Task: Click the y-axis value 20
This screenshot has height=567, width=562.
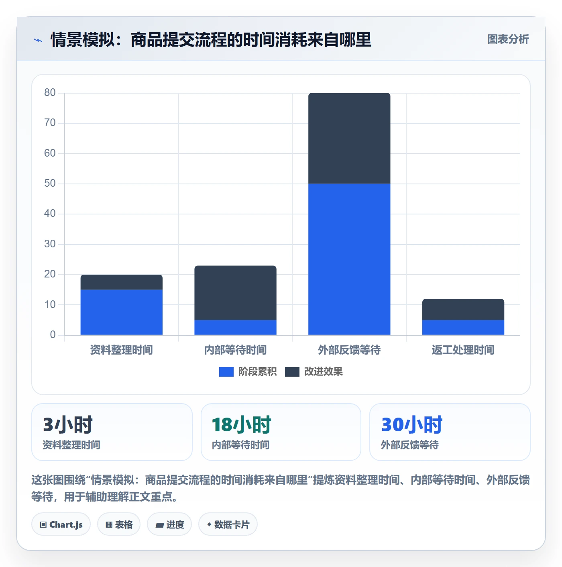Action: pyautogui.click(x=50, y=274)
